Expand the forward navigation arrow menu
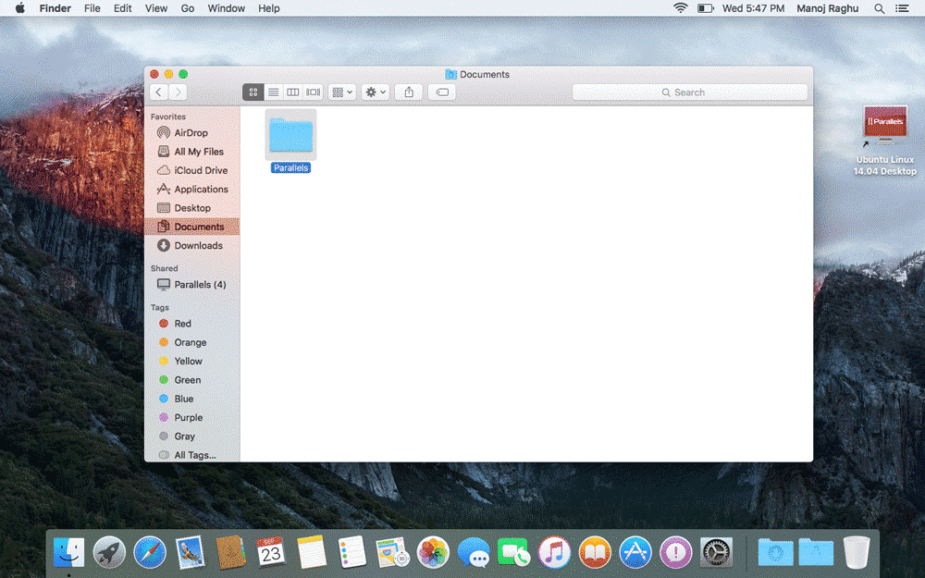The height and width of the screenshot is (578, 925). click(x=177, y=92)
